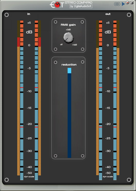Click the blue speaker icon in title bar
This screenshot has width=136, height=191.
tap(123, 4)
